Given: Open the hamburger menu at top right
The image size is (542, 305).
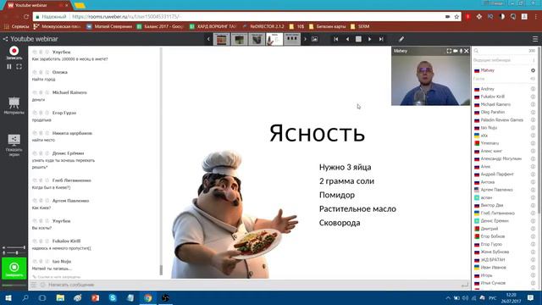Looking at the screenshot, I should click(x=535, y=39).
